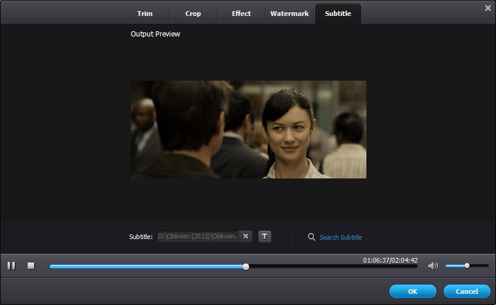The height and width of the screenshot is (305, 496).
Task: Select the Watermark tab
Action: click(x=289, y=14)
